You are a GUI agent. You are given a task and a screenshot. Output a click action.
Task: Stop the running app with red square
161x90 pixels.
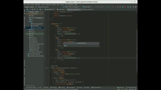tap(125, 7)
